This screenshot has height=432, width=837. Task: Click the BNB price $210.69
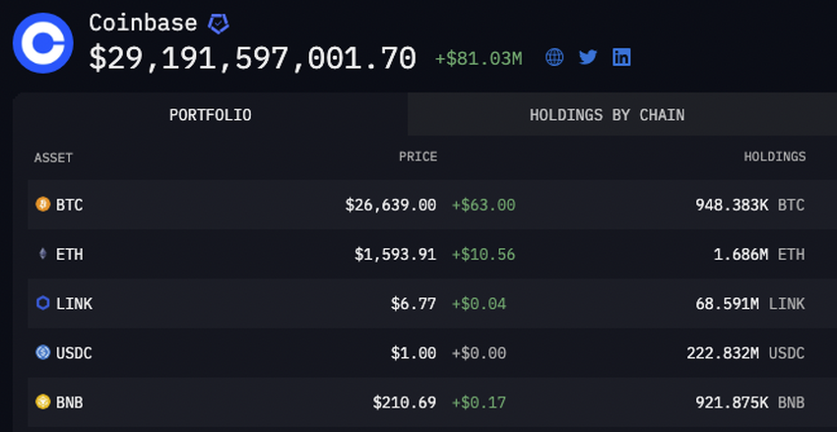405,402
